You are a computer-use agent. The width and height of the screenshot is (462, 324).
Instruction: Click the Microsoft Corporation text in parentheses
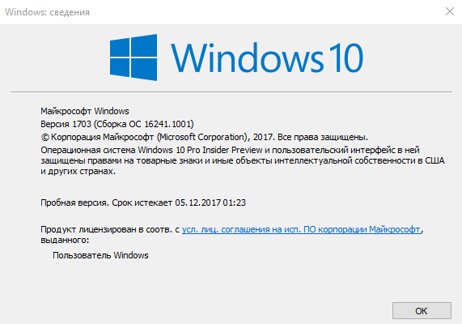pyautogui.click(x=202, y=137)
